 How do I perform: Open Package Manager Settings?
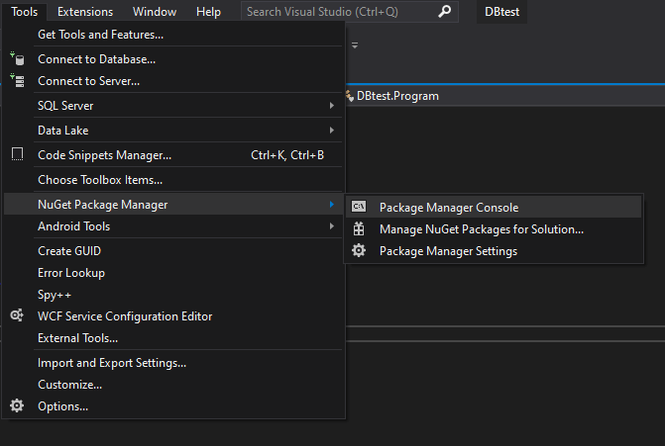point(494,251)
